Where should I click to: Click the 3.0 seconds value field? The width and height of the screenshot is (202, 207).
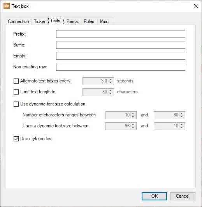(95, 81)
